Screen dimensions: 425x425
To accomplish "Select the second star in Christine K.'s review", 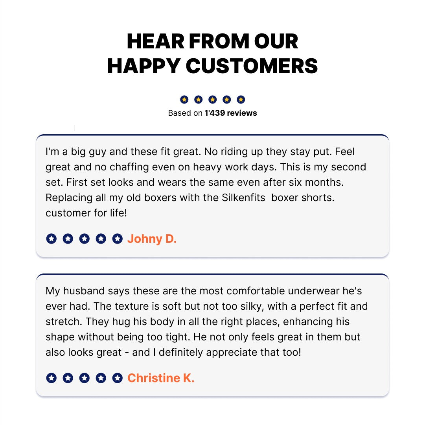I will coord(68,378).
